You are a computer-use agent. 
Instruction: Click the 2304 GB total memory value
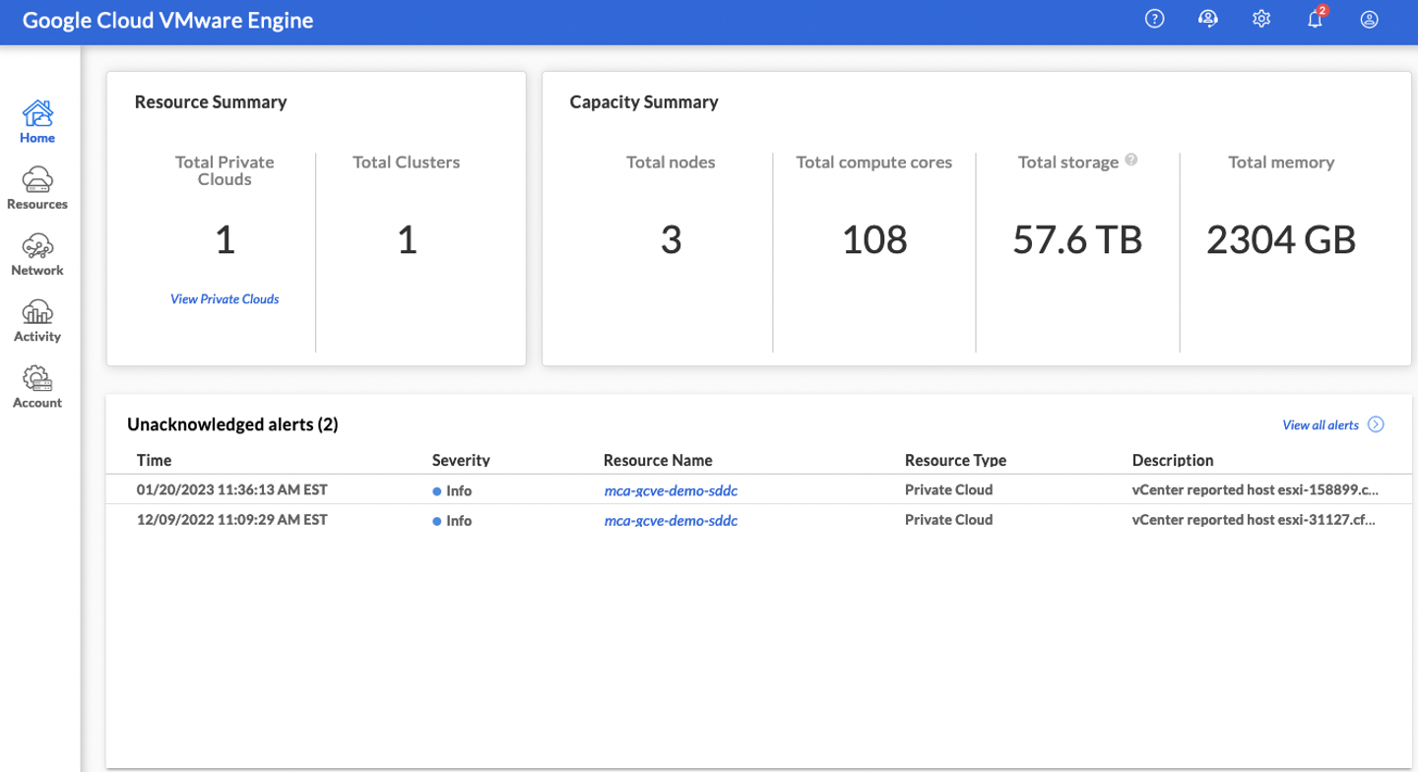pyautogui.click(x=1281, y=239)
